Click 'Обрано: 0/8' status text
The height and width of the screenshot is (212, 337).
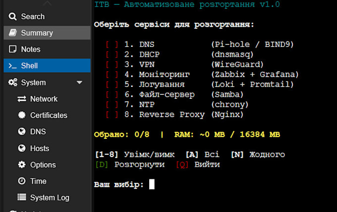point(121,134)
